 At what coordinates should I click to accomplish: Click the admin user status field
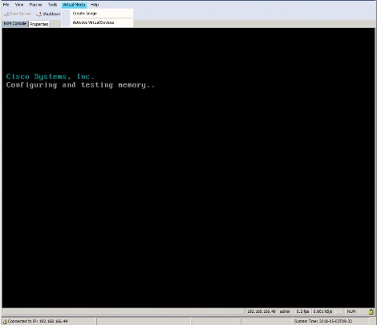(285, 311)
